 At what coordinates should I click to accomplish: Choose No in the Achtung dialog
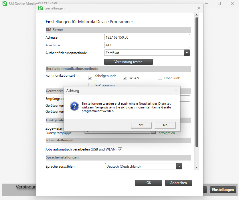tap(165, 125)
